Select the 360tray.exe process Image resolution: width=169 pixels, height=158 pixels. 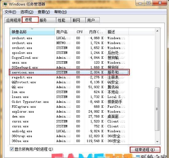[69, 136]
